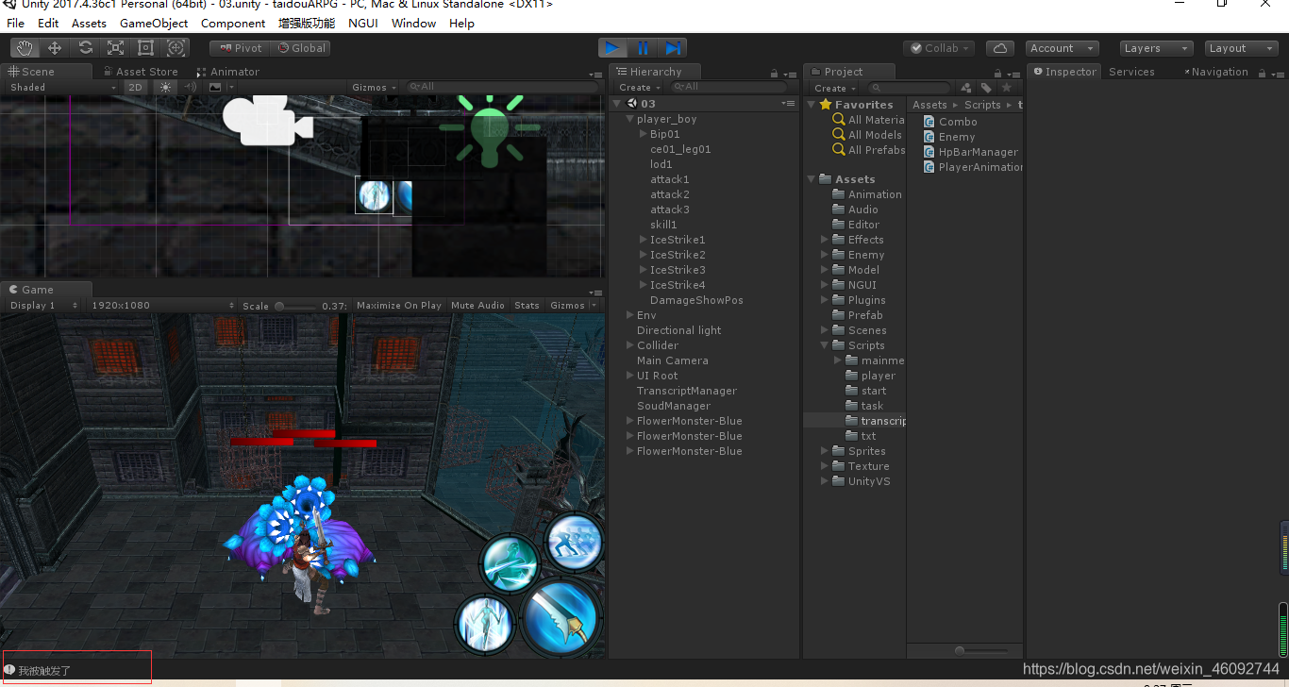
Task: Toggle scene audio speaker icon
Action: (x=191, y=87)
